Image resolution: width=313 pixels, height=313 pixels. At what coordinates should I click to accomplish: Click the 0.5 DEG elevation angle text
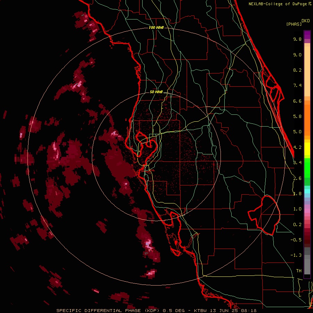coord(173,311)
